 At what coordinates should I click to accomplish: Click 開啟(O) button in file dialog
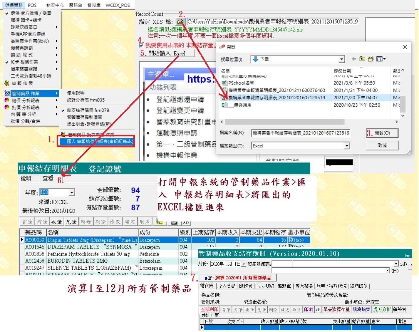click(382, 133)
